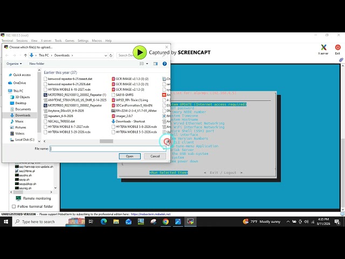Expand the address bar history dropdown
The height and width of the screenshot is (259, 345).
(x=106, y=56)
